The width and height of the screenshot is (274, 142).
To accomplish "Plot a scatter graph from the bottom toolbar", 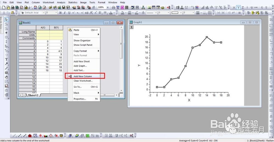I will 20,135.
